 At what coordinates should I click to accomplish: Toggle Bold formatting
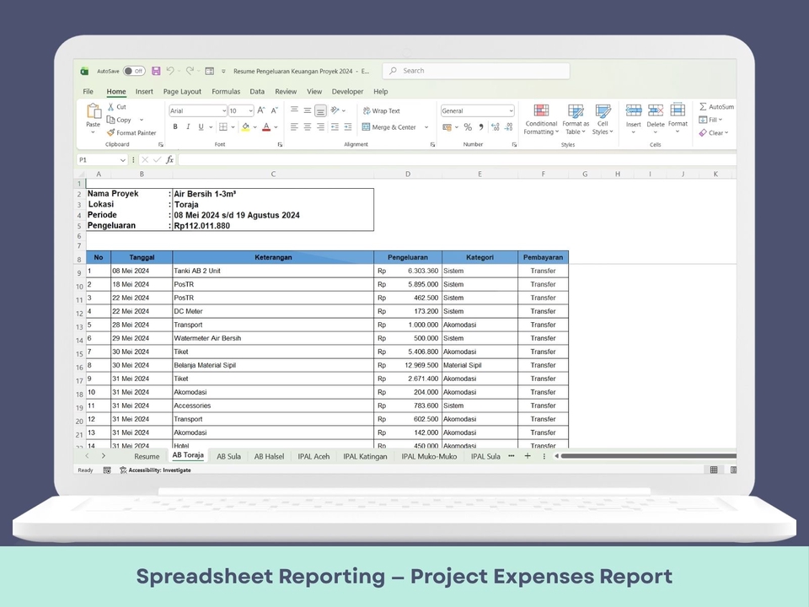[x=175, y=127]
